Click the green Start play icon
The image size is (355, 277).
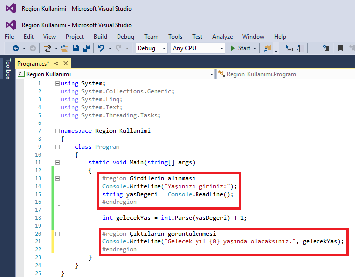tap(232, 48)
